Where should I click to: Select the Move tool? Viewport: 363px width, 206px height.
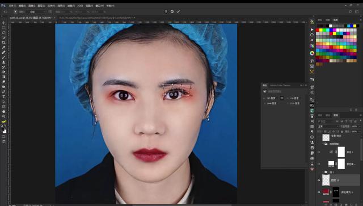pyautogui.click(x=3, y=23)
